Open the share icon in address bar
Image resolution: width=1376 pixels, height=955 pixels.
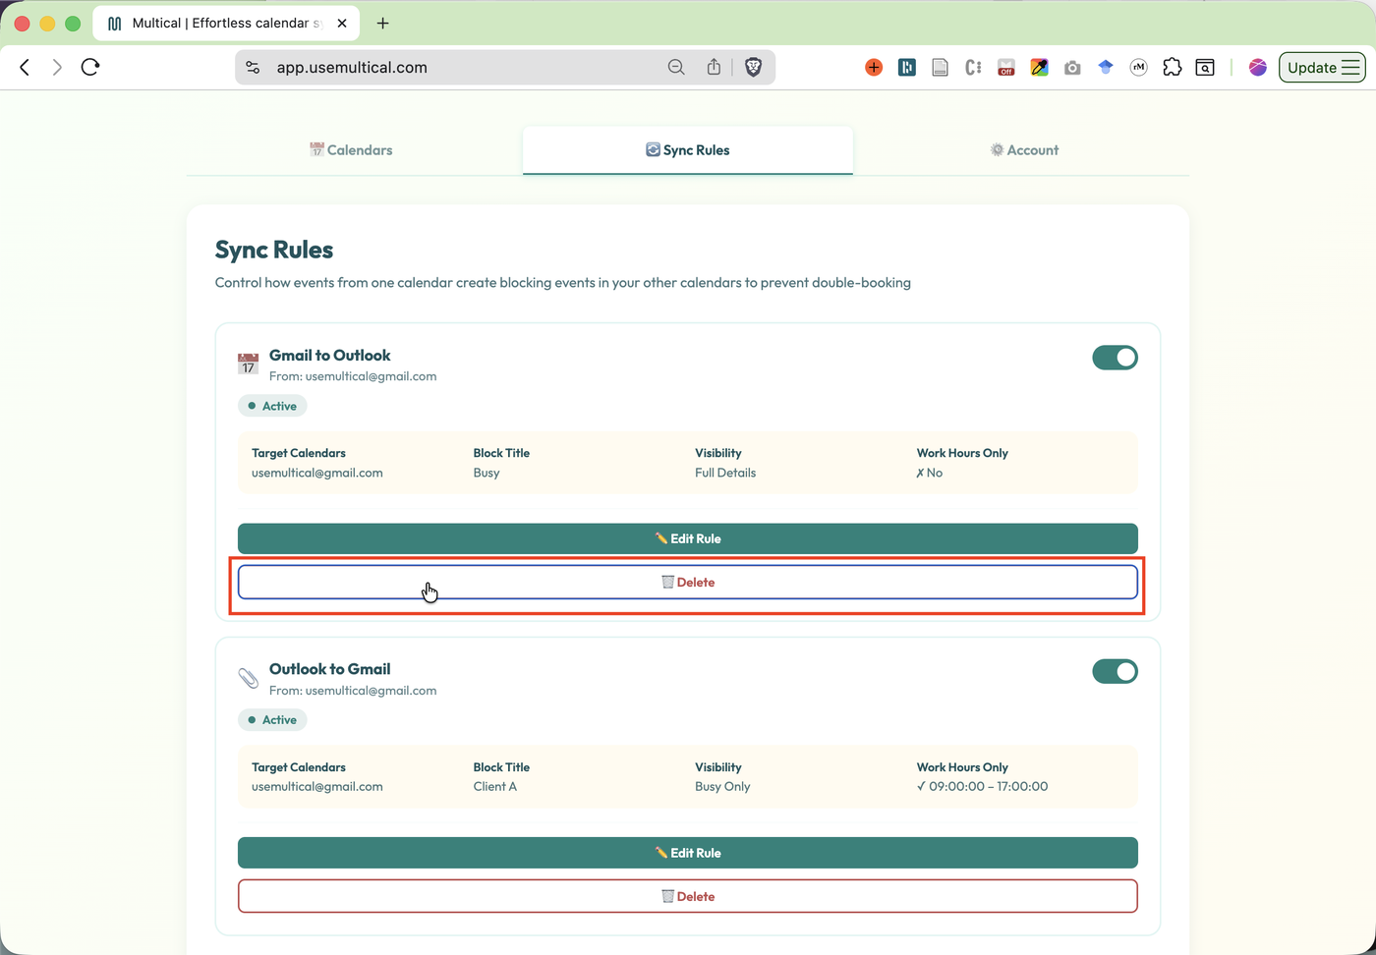pos(714,67)
